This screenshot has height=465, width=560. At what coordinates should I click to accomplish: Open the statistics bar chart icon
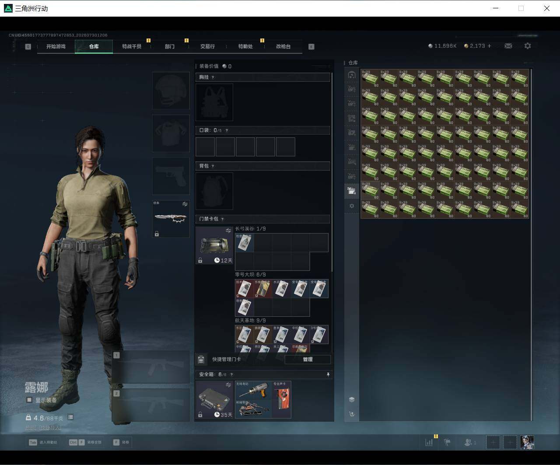[x=429, y=442]
